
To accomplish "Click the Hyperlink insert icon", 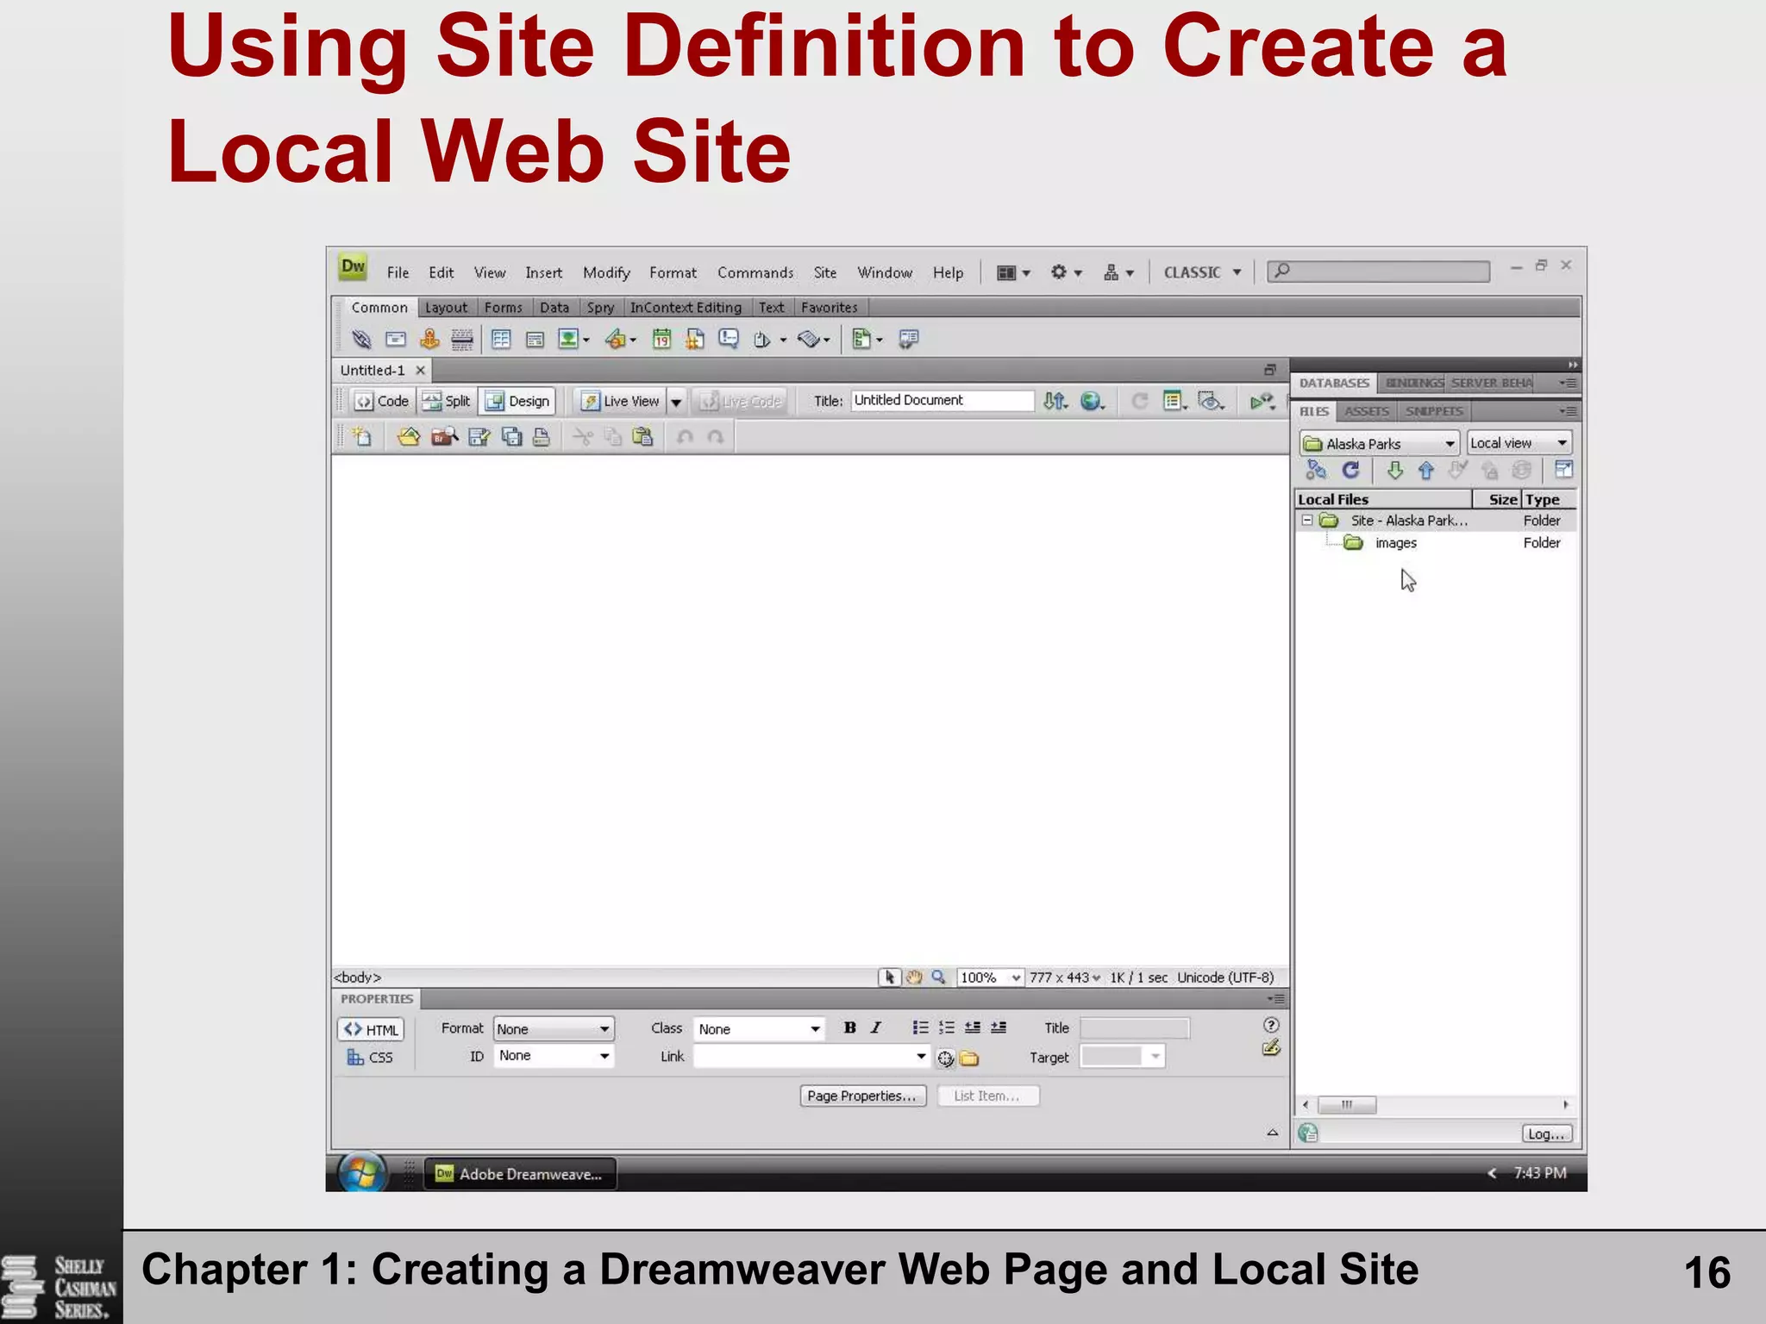I will [361, 340].
